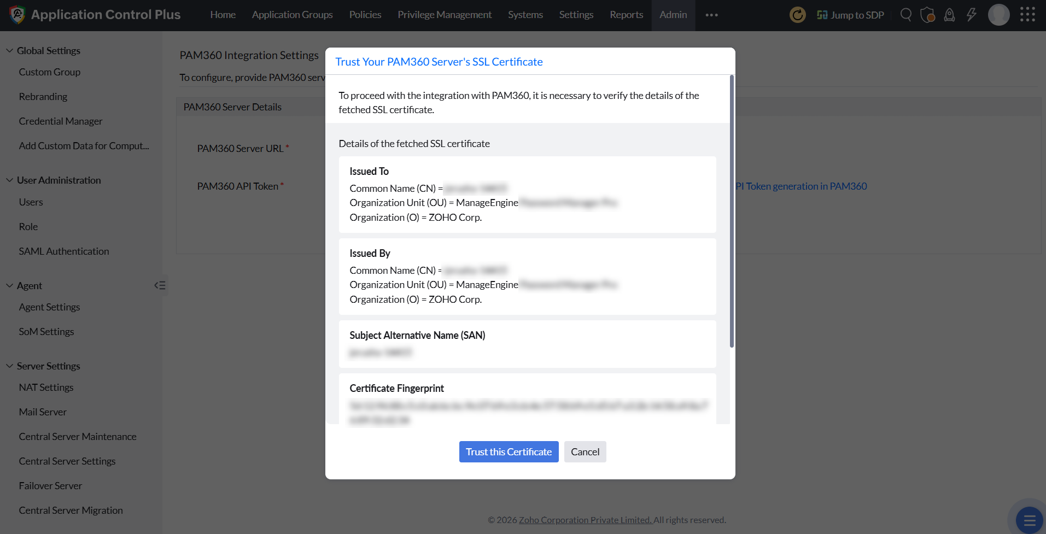Viewport: 1046px width, 534px height.
Task: Select SAML Authentication in the sidebar
Action: 63,251
